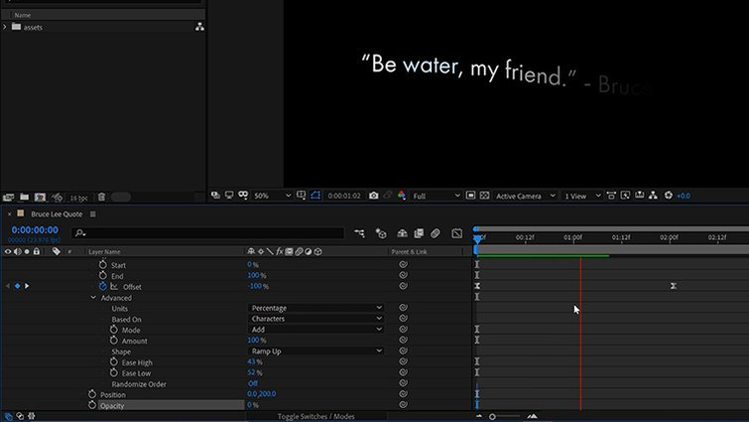This screenshot has height=422, width=749.
Task: Create a new folder in Project panel
Action: (25, 197)
